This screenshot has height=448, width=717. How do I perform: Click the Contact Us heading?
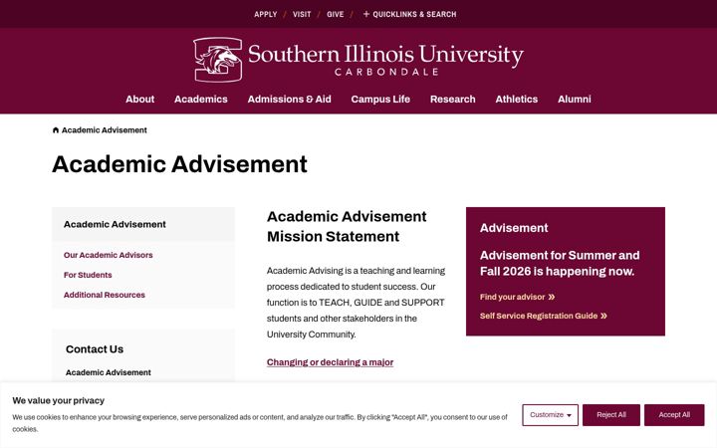coord(95,349)
